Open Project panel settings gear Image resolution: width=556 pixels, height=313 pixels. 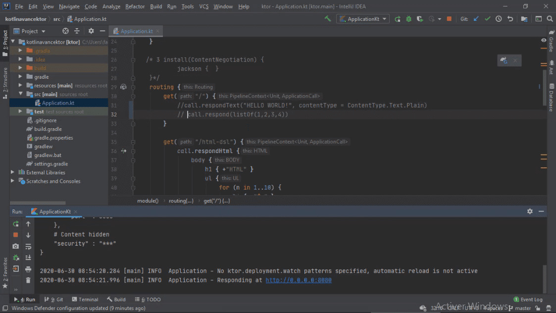point(91,31)
